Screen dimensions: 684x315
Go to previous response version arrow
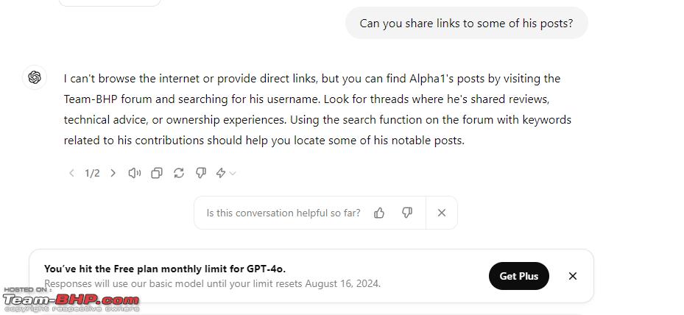(x=71, y=173)
